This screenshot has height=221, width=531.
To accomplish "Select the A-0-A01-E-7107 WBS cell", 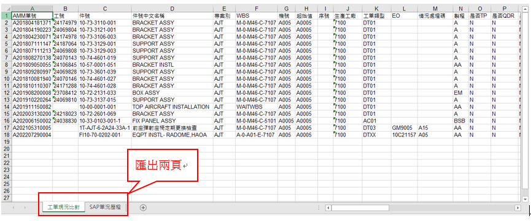I will click(257, 135).
